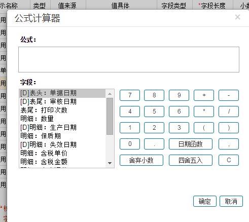Click the 类型 column header behind dialog
This screenshot has height=222, width=249.
40,6
